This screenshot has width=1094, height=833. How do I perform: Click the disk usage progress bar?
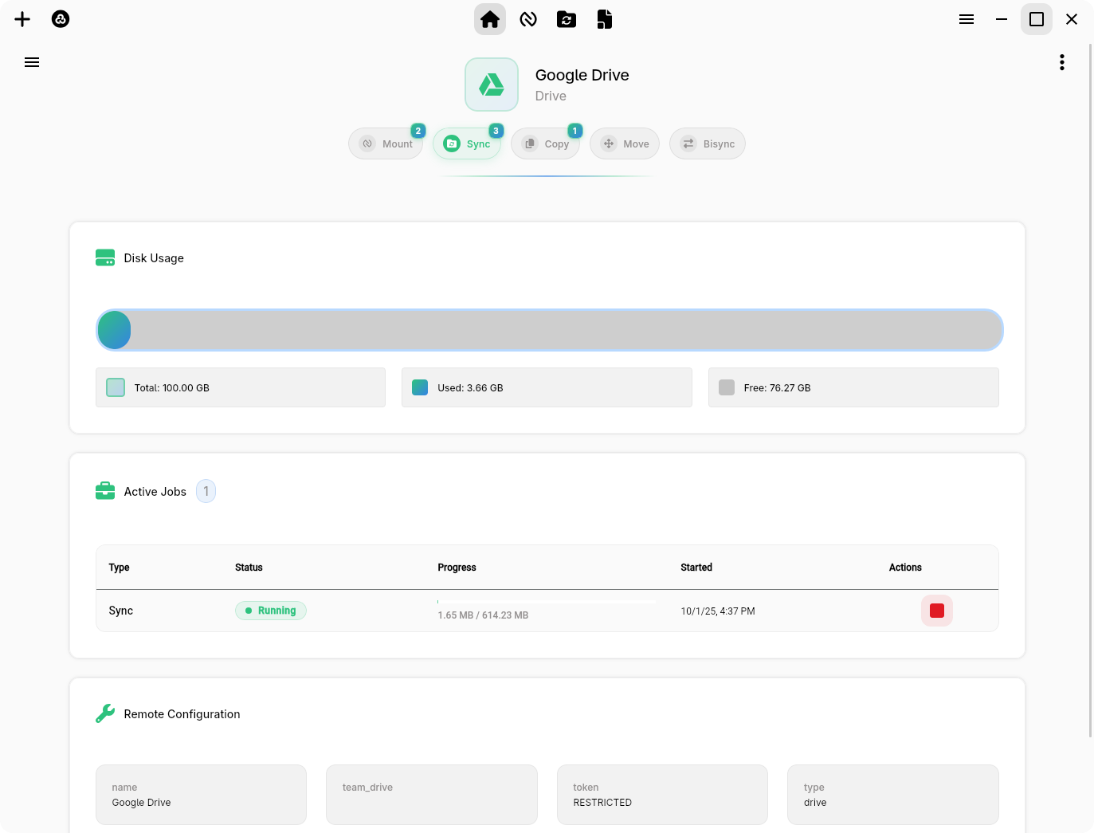[x=550, y=330]
